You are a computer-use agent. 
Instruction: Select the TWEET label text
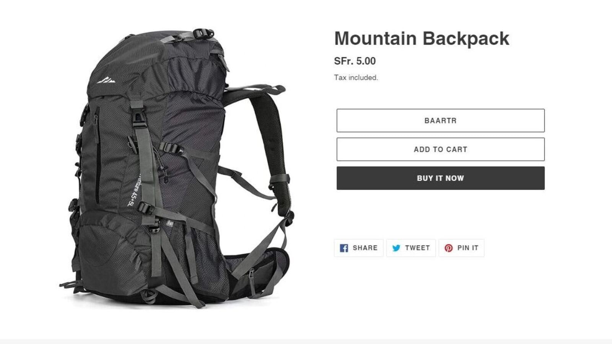point(417,248)
